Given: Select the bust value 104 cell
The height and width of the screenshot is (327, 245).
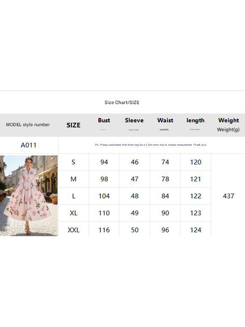Looking at the screenshot, I should pos(104,196).
